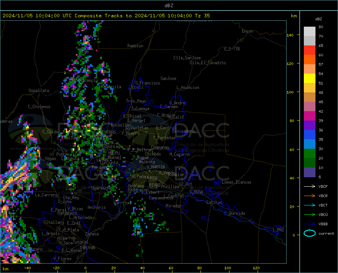The height and width of the screenshot is (273, 338).
Task: Click the Tulumaya map label
Action: tap(140, 109)
